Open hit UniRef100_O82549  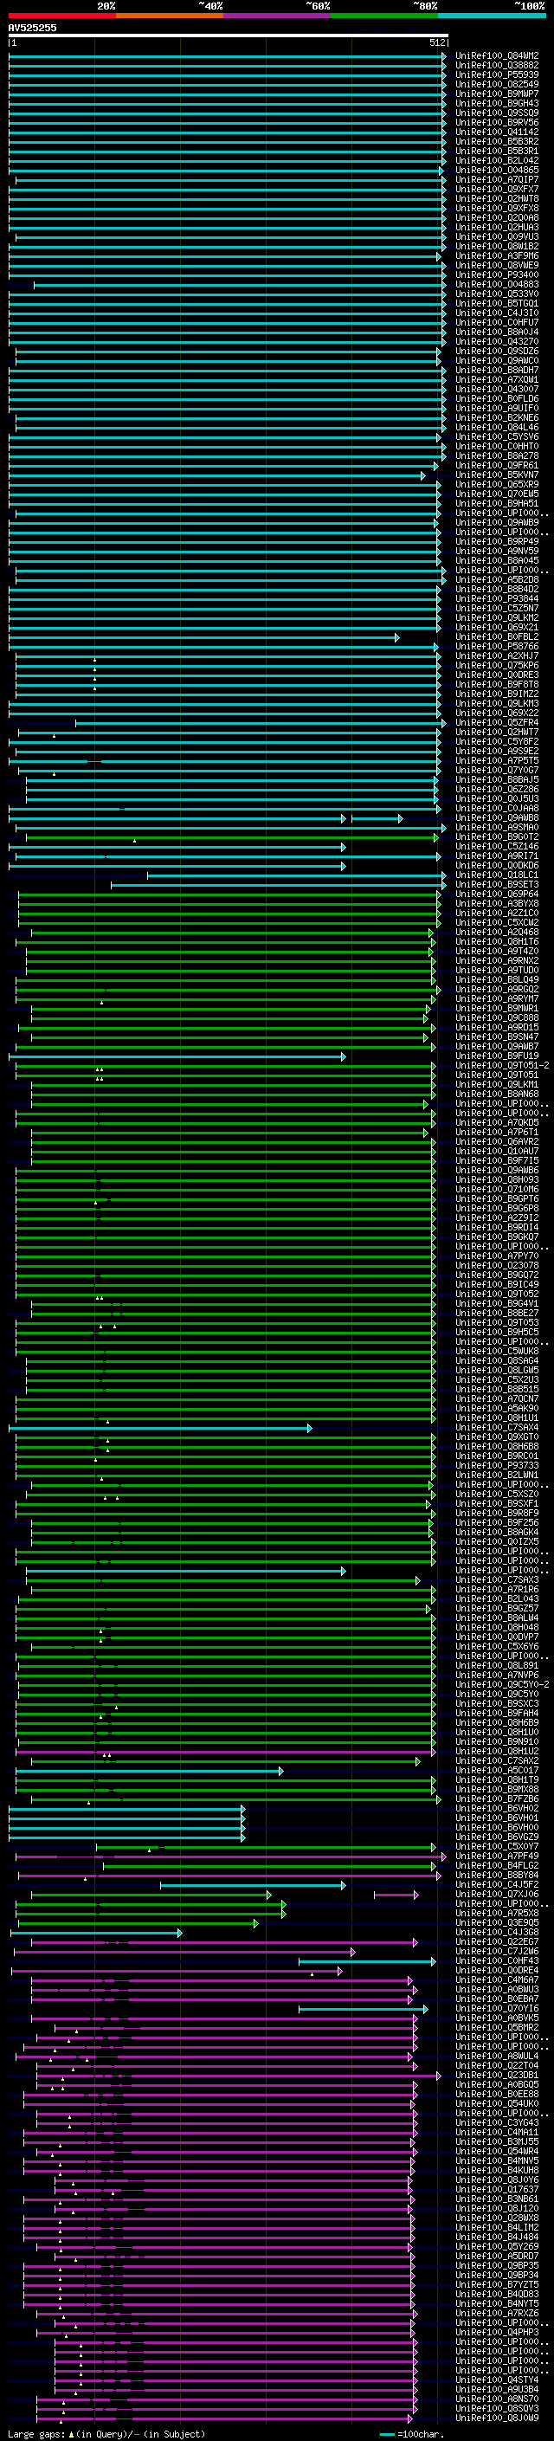click(497, 84)
